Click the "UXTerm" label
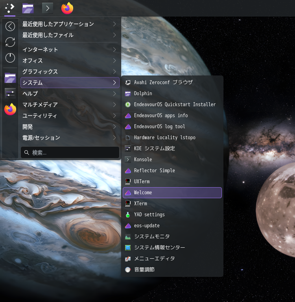Image resolution: width=295 pixels, height=302 pixels. click(142, 182)
